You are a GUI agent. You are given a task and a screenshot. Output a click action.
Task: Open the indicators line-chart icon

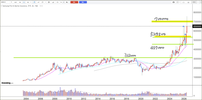(x=38, y=2)
